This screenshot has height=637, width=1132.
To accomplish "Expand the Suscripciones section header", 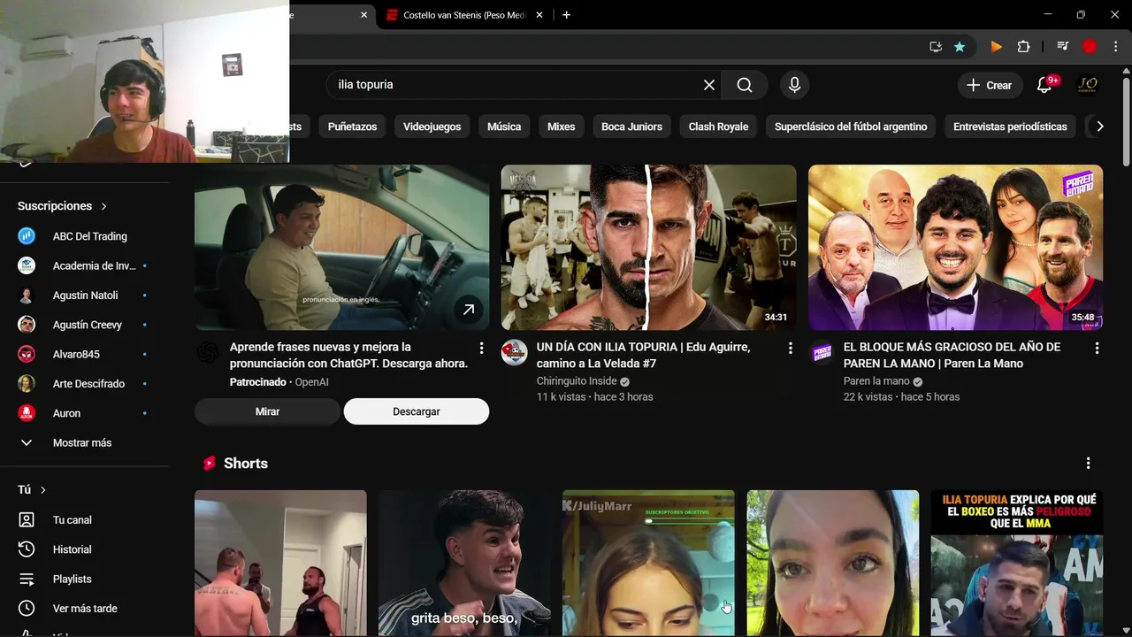I will pos(62,206).
